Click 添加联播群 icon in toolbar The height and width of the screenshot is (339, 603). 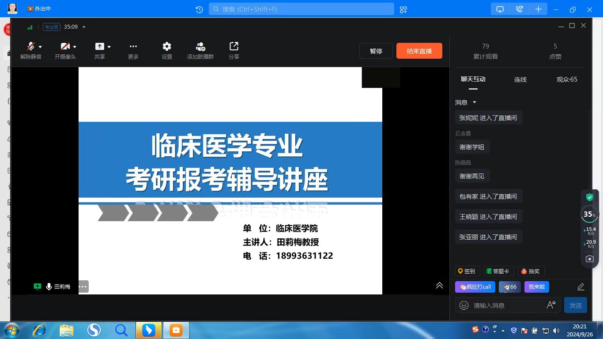click(x=200, y=47)
